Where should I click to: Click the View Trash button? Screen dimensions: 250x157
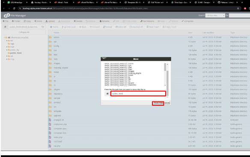153,27
